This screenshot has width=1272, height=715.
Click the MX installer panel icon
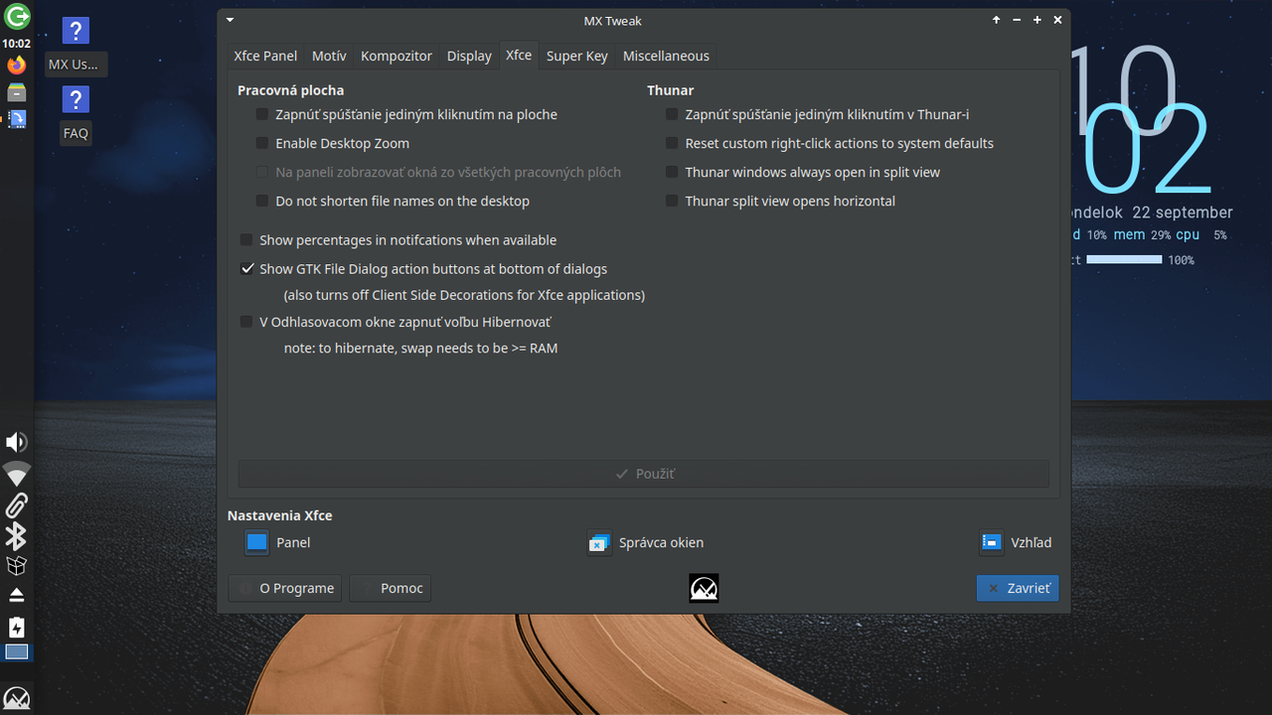tap(17, 119)
